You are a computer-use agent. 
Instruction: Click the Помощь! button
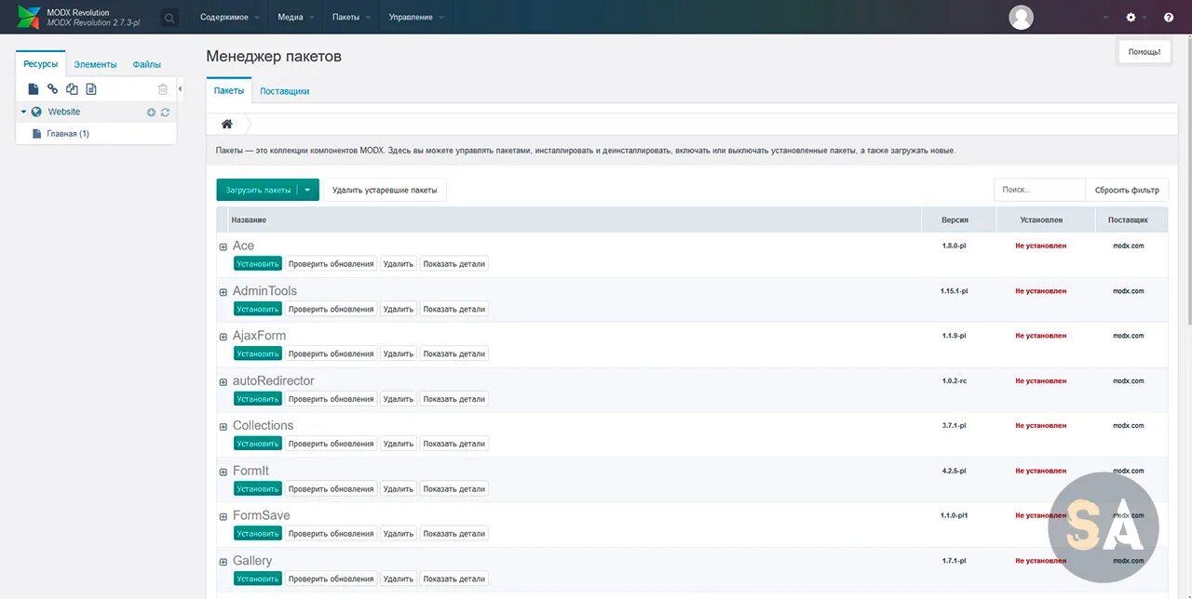point(1145,52)
